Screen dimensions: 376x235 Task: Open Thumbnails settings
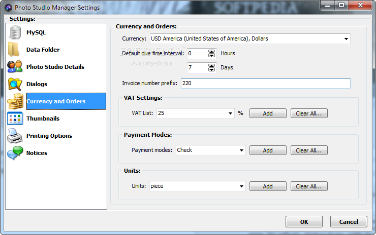click(x=43, y=119)
